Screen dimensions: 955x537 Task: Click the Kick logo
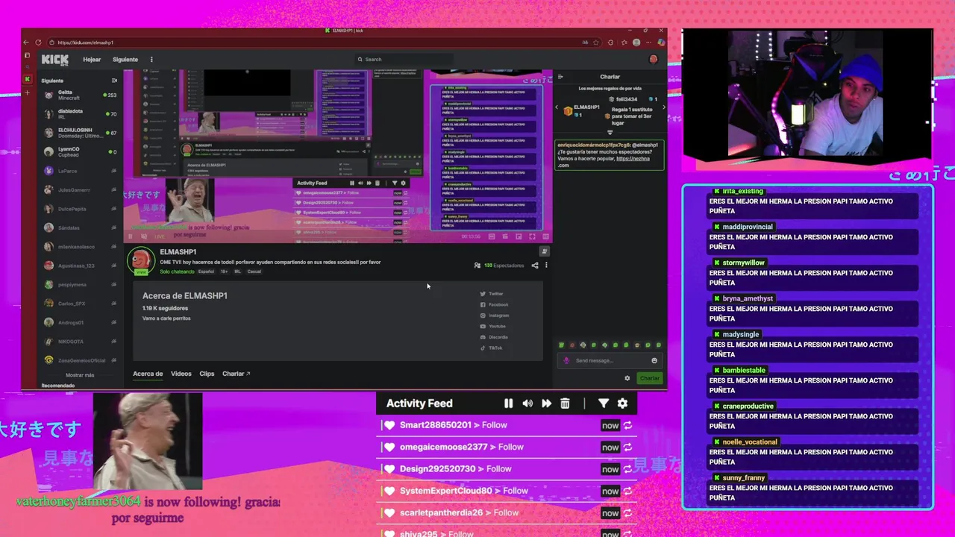[55, 60]
